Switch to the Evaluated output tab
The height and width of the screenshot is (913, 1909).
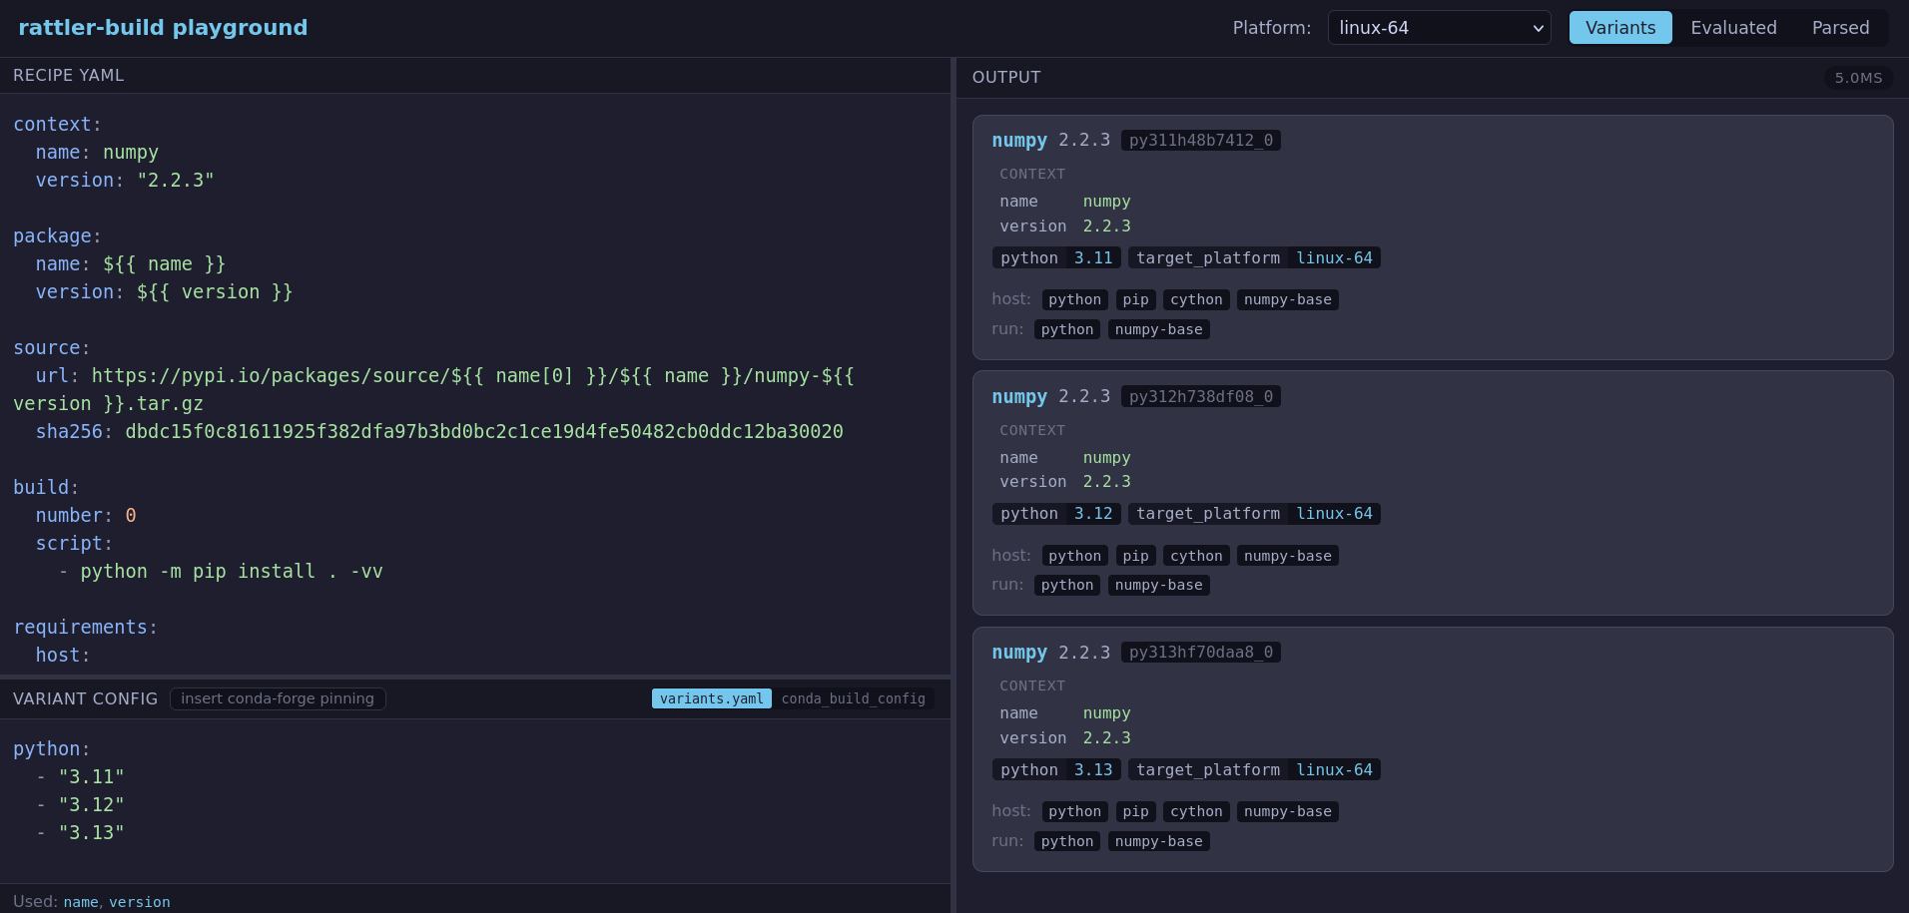(1732, 28)
